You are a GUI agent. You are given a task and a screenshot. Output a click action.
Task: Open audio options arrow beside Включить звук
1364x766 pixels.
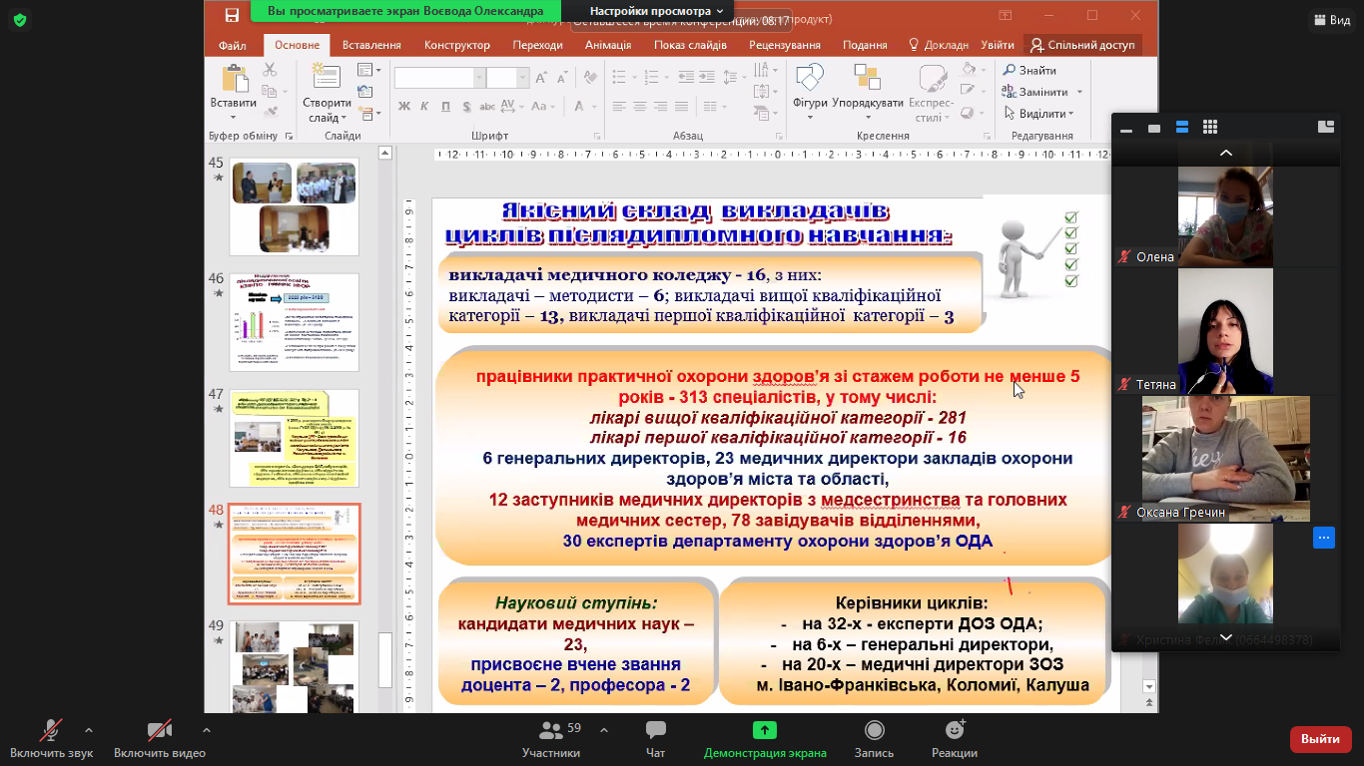(x=89, y=730)
